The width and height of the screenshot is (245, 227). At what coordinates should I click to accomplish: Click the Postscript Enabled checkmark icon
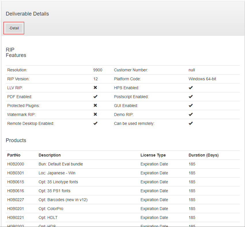tap(191, 96)
